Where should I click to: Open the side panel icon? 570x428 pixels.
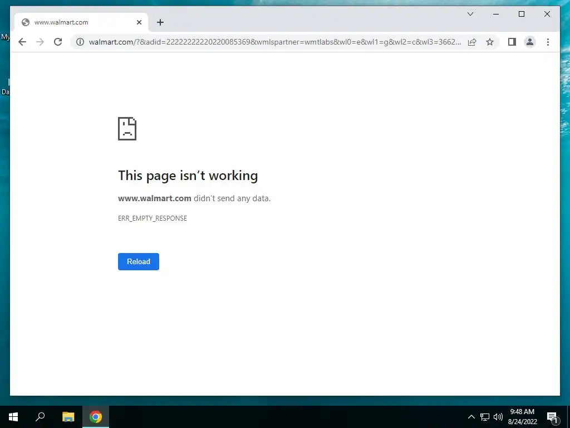(512, 42)
